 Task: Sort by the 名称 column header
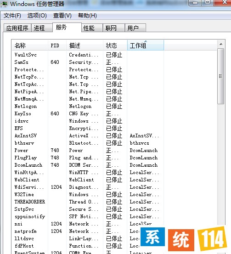30,45
